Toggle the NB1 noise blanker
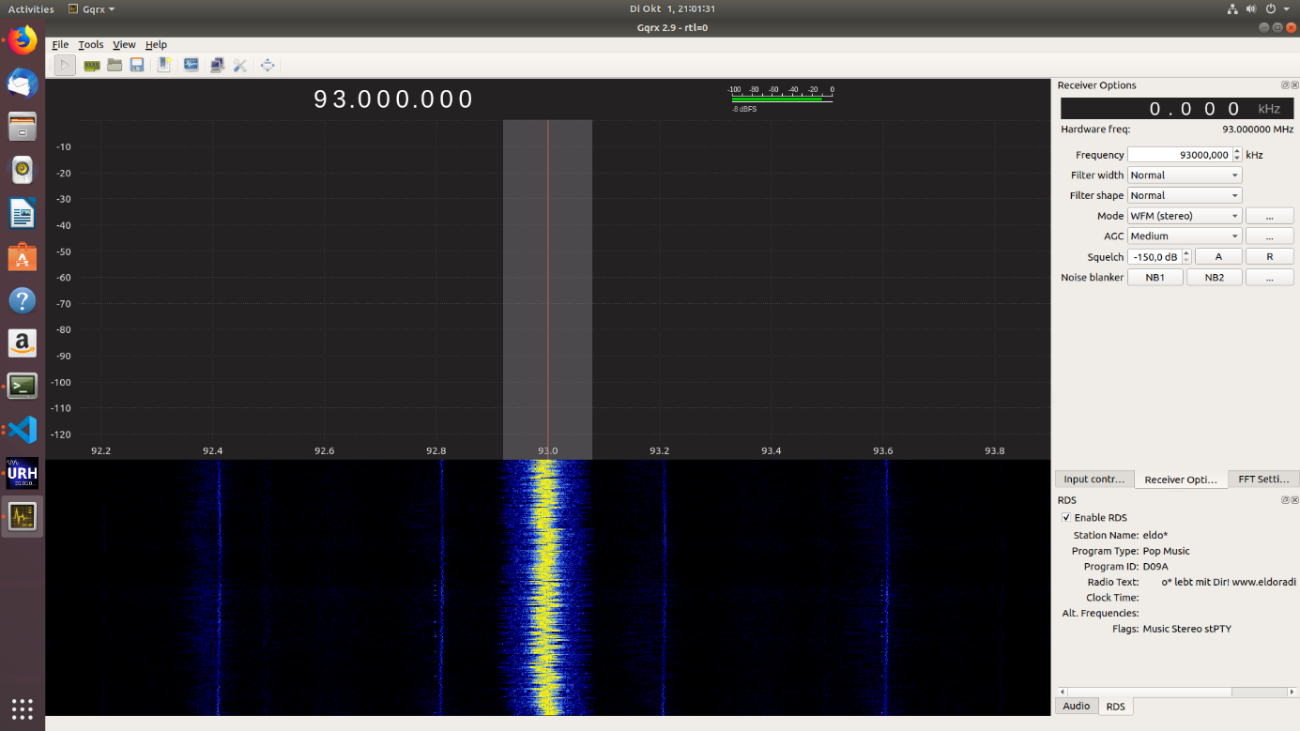 point(1155,278)
